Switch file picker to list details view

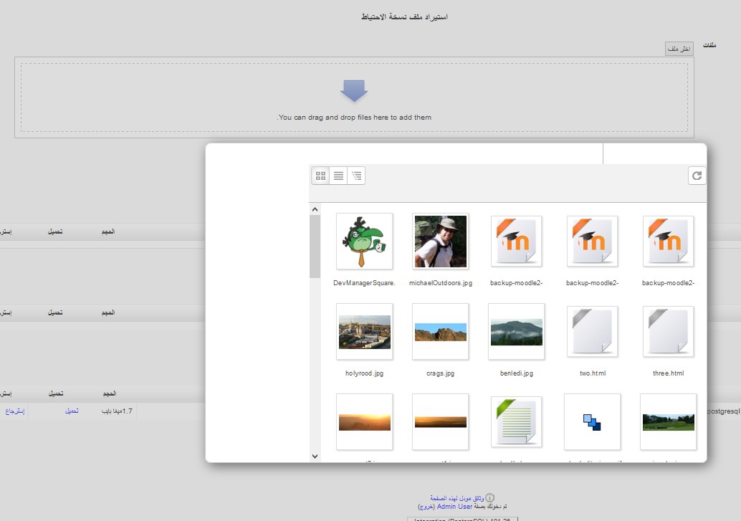point(338,176)
